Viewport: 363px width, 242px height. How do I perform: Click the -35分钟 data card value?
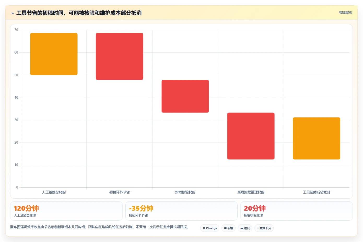141,208
